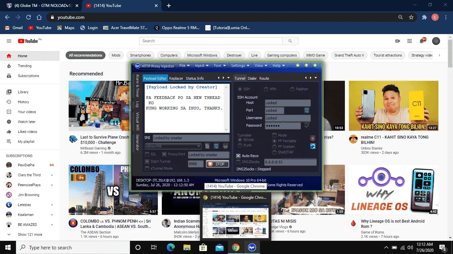Expand the eljhay456 config combo box
The image size is (453, 254).
pos(199,146)
